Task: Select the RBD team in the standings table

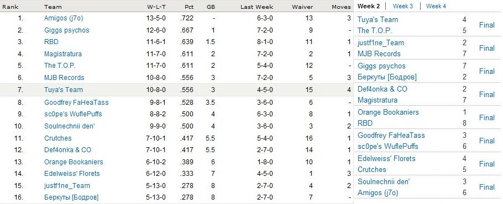Action: pyautogui.click(x=51, y=42)
